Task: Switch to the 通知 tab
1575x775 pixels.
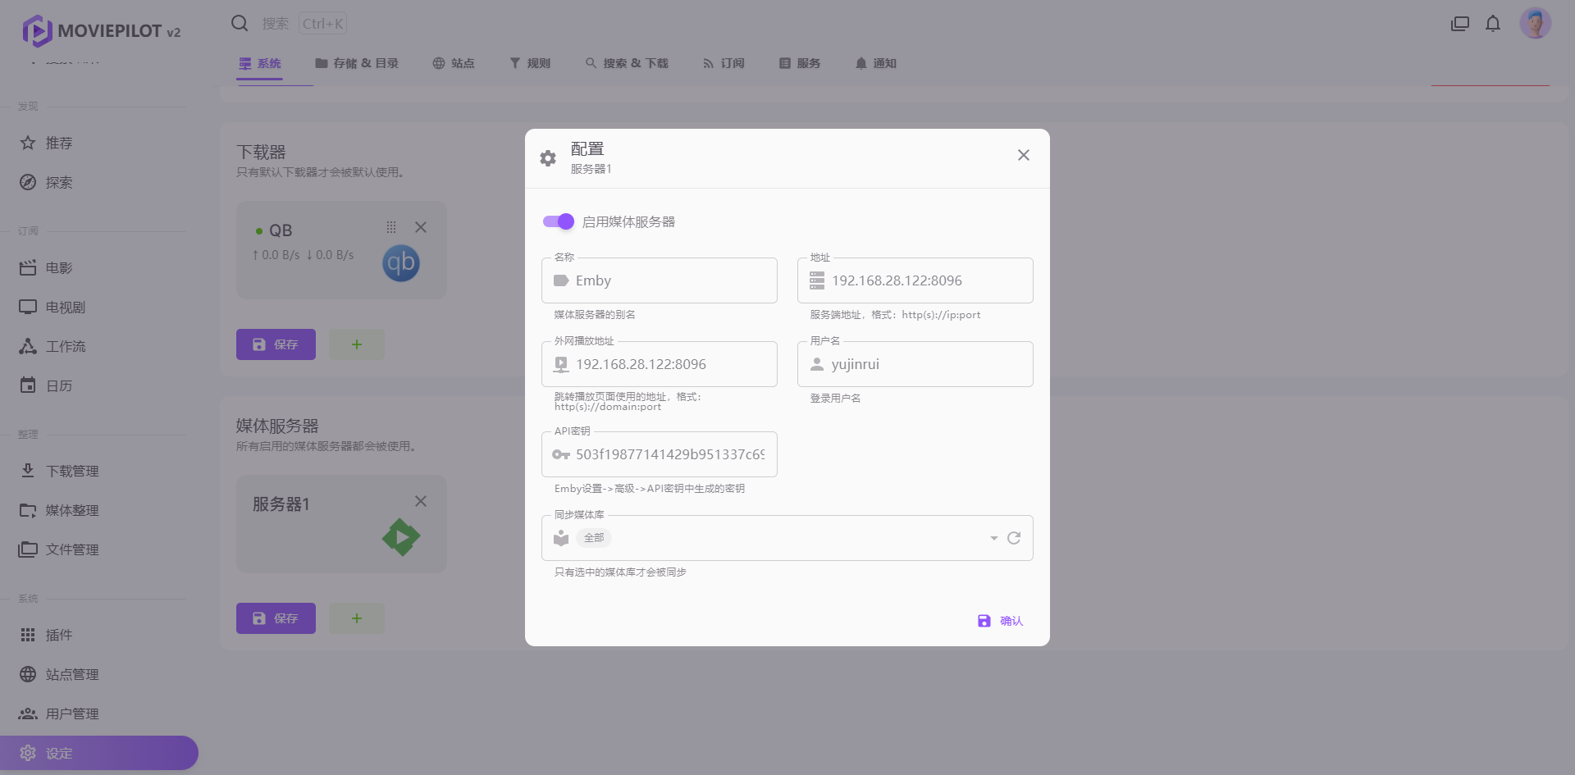Action: [x=875, y=63]
